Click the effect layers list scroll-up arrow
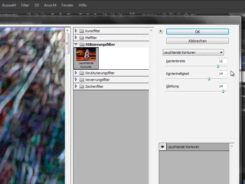245x184 pixels. 232,146
